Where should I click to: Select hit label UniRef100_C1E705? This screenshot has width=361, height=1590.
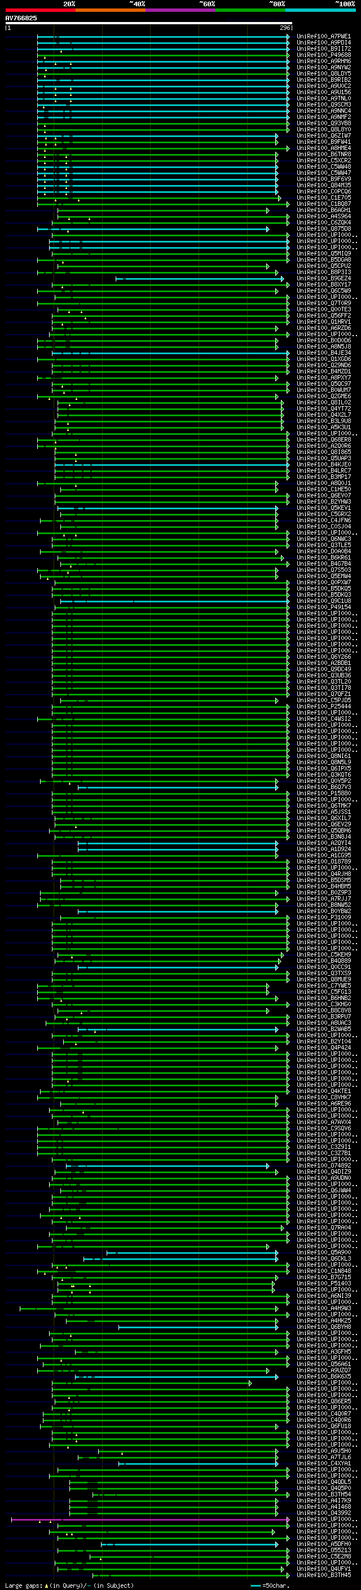click(x=323, y=197)
